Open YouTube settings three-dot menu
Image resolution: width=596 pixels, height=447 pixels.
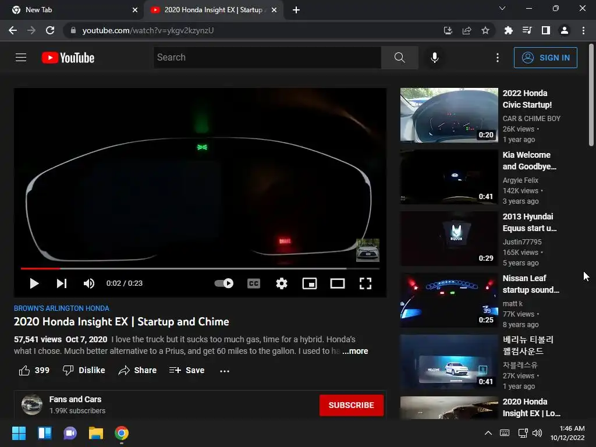point(498,58)
